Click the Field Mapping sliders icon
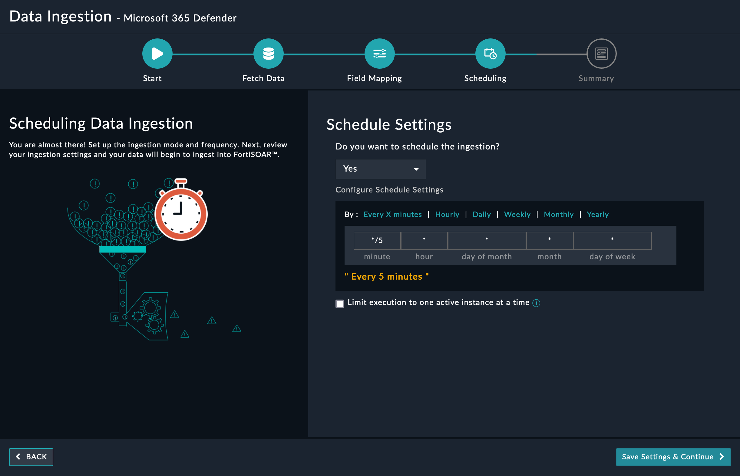 [379, 54]
